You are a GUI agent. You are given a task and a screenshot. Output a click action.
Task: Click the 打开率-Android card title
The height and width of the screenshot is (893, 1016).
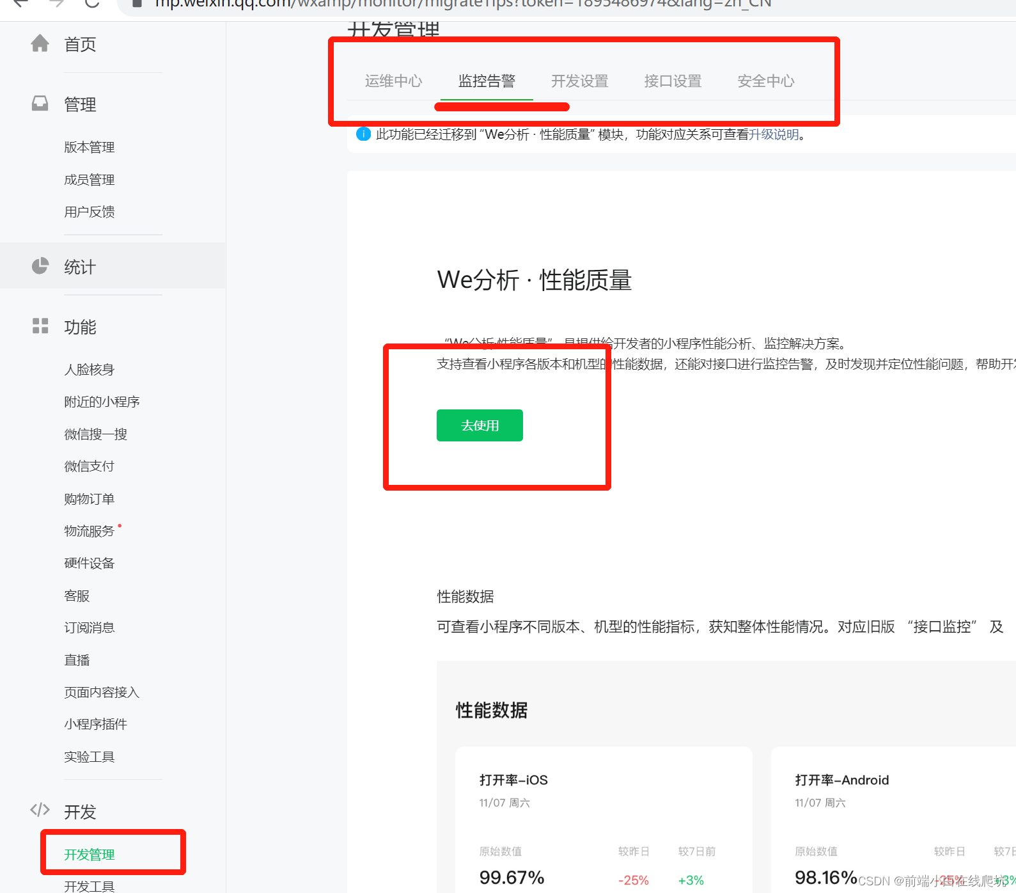click(842, 780)
